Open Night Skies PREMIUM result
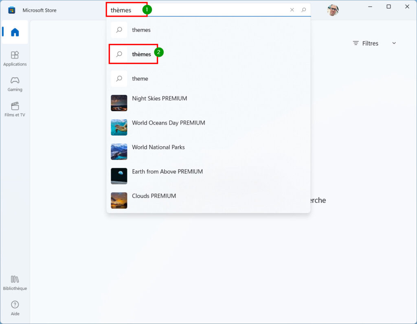Image resolution: width=417 pixels, height=324 pixels. pos(208,103)
